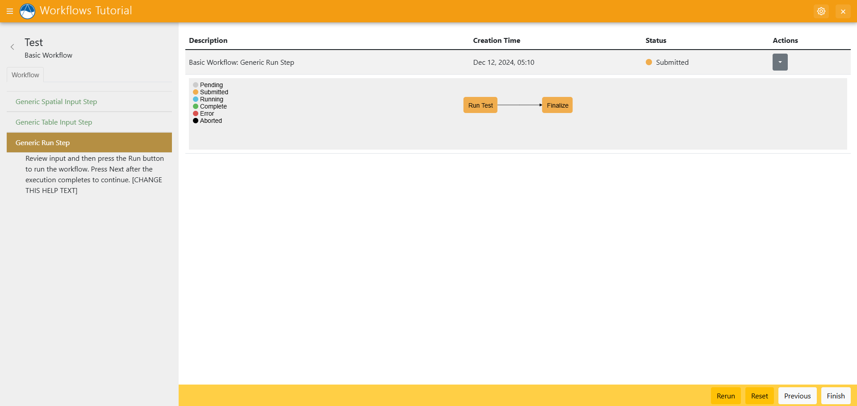Select the Workflow tab
Screen dimensions: 857x406
coord(25,75)
